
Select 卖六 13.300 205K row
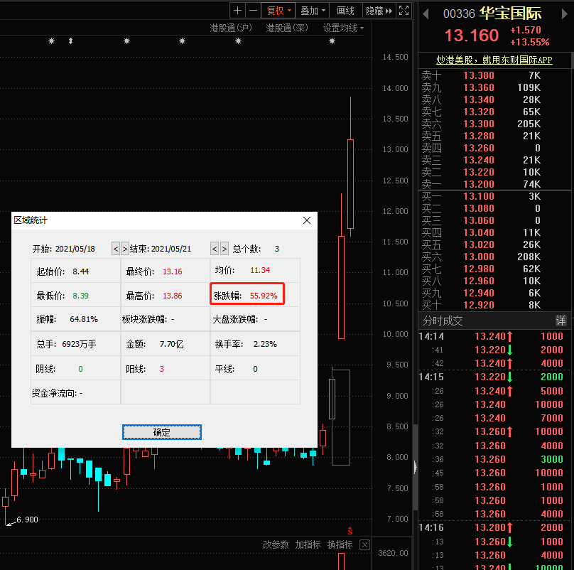coord(494,124)
